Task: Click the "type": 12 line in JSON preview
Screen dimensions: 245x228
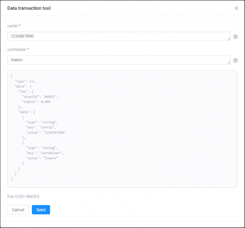Action: tap(27, 81)
